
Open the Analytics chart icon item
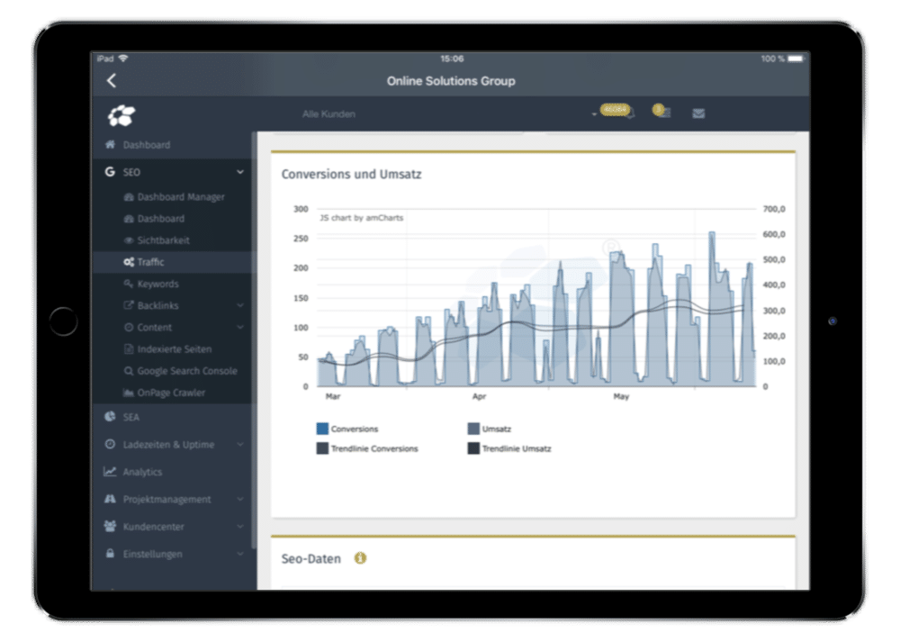110,472
